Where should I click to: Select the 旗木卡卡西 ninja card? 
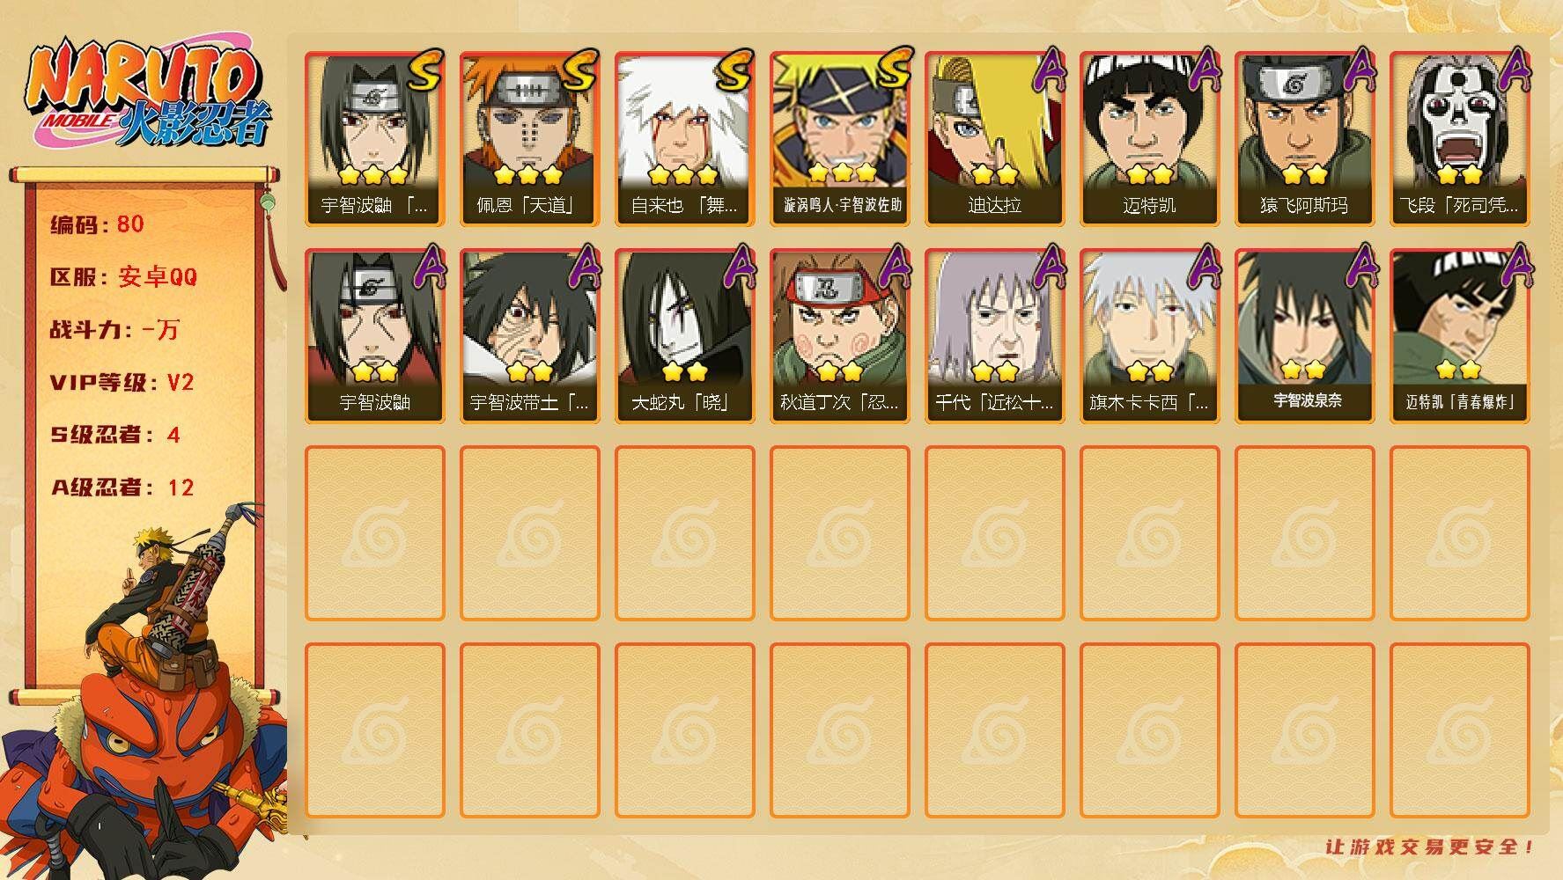coord(1149,336)
